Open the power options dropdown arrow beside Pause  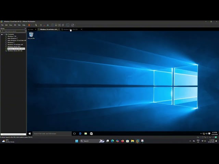point(31,25)
